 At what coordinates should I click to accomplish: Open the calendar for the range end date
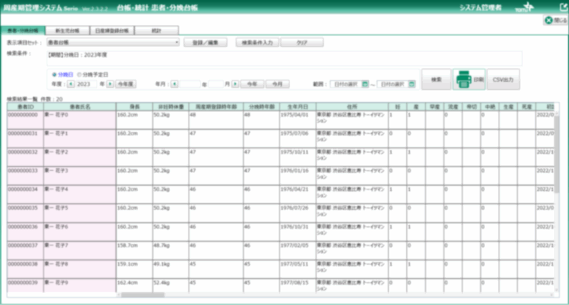pos(410,84)
